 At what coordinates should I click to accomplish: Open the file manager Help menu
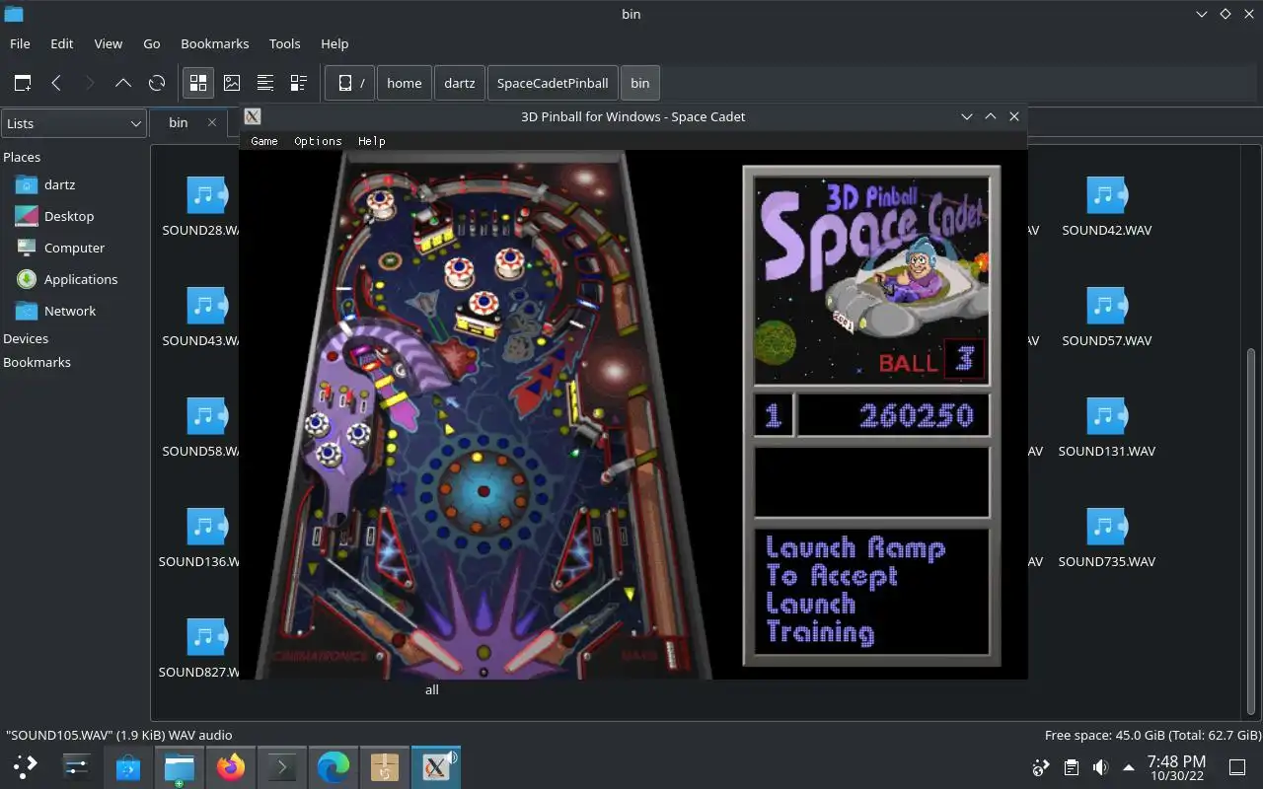[x=334, y=43]
